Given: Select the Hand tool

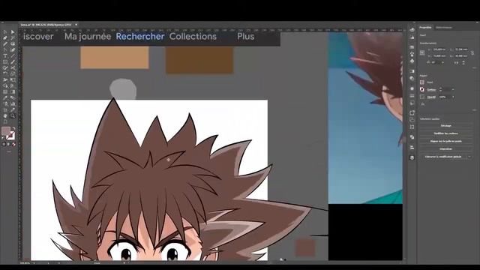Looking at the screenshot, I should click(x=5, y=115).
